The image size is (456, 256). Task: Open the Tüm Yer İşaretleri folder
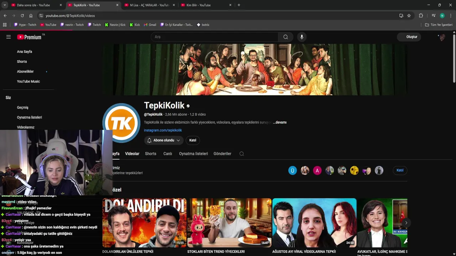click(x=439, y=25)
